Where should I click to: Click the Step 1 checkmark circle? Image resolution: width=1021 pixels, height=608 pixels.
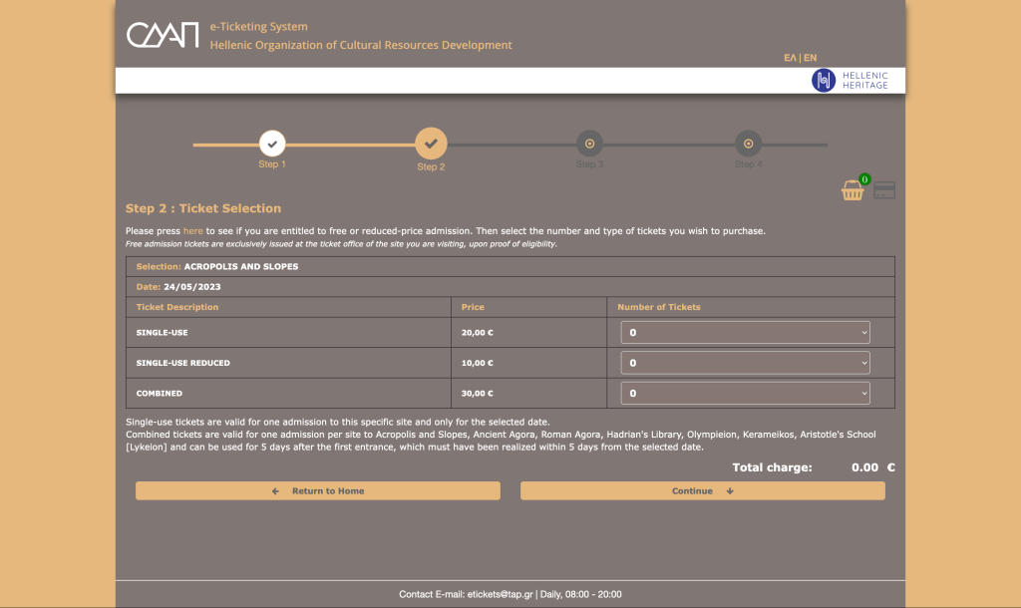272,144
